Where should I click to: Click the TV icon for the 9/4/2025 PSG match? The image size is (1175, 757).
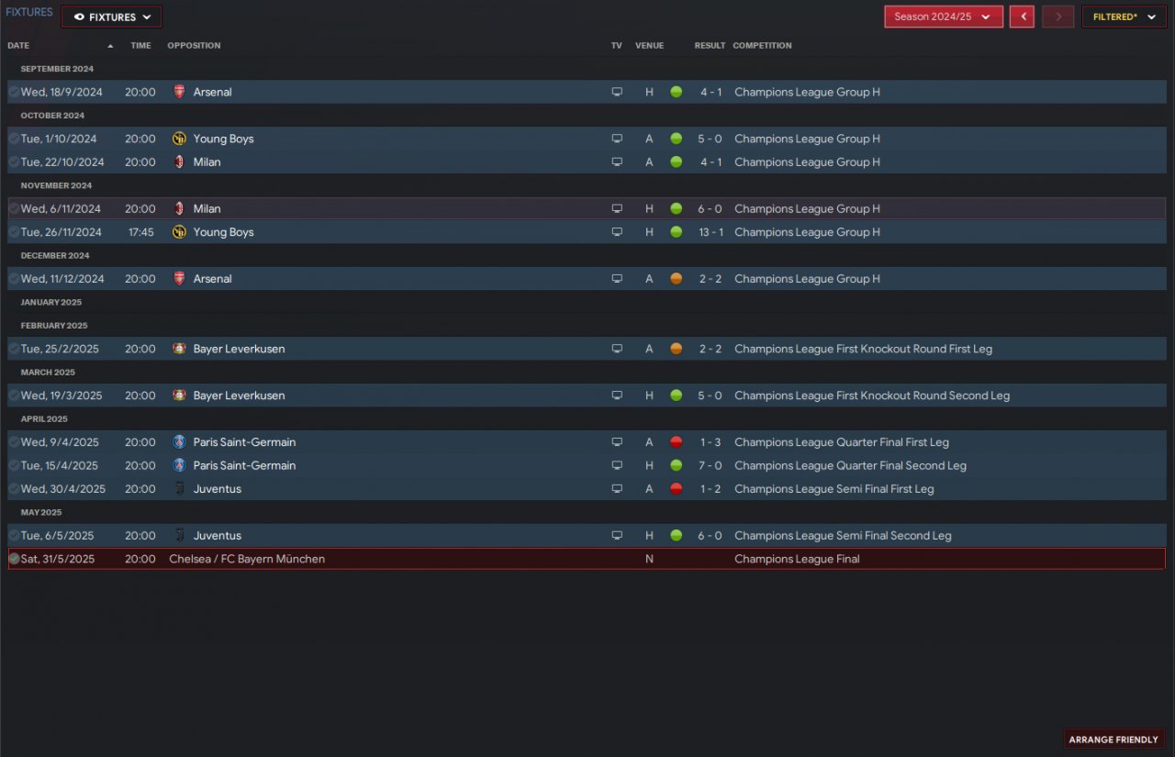(x=617, y=442)
